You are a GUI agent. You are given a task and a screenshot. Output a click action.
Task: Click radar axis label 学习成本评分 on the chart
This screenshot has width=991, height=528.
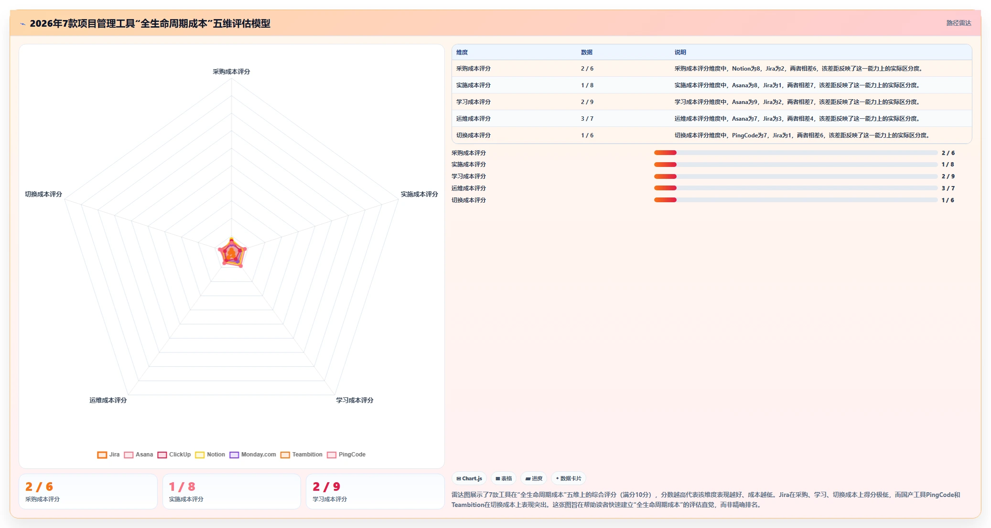[355, 400]
